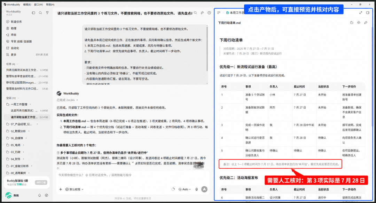
Task: Open the preview panel outline list icon
Action: point(219,13)
